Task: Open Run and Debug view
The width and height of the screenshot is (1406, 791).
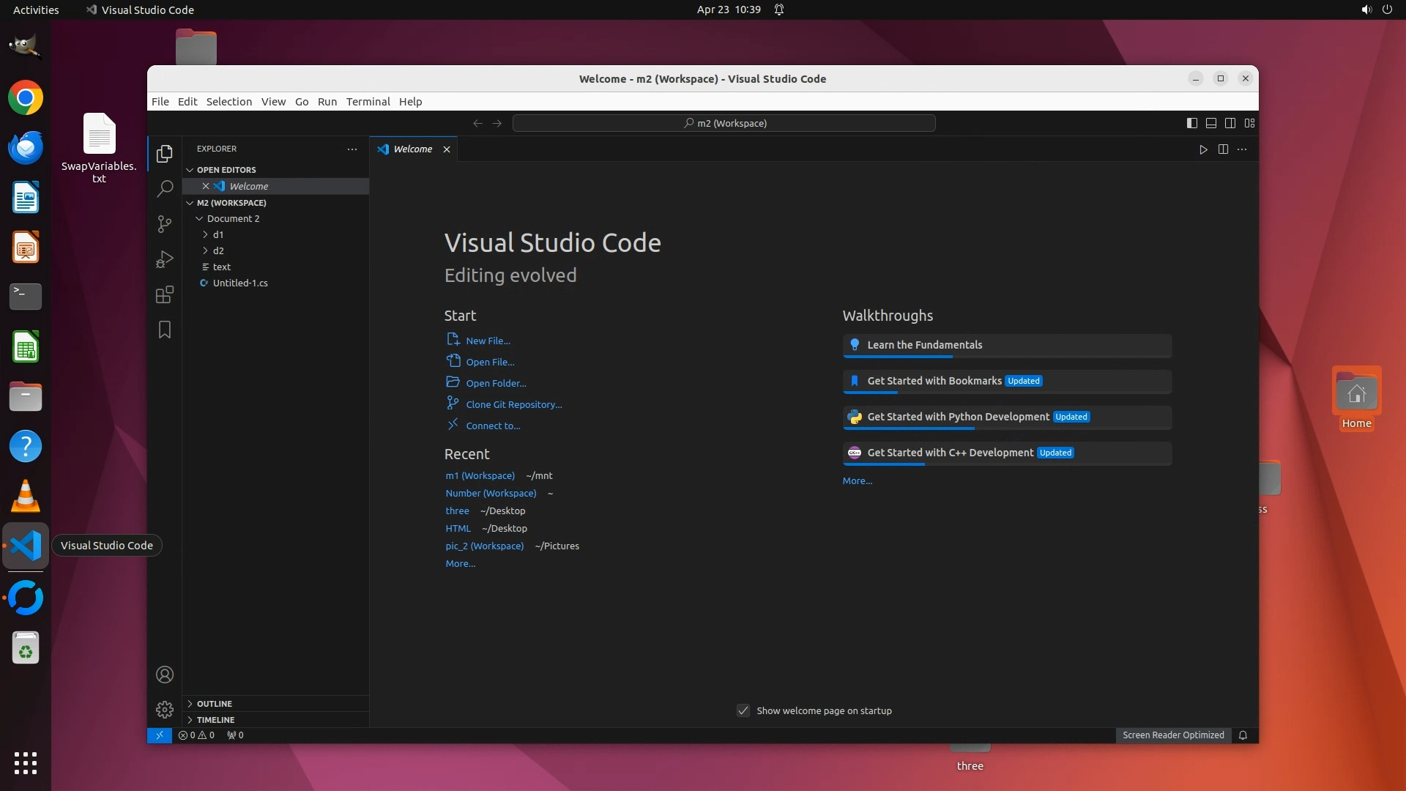Action: [x=165, y=259]
